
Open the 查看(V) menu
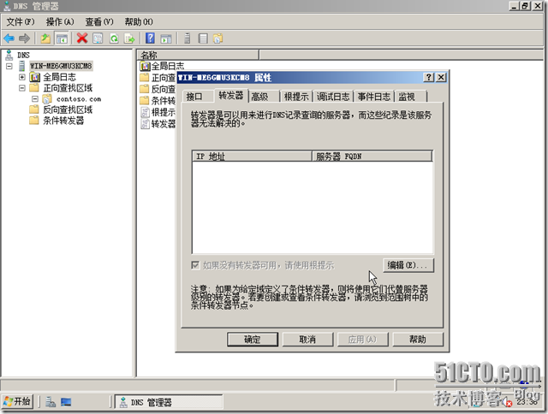pyautogui.click(x=99, y=21)
